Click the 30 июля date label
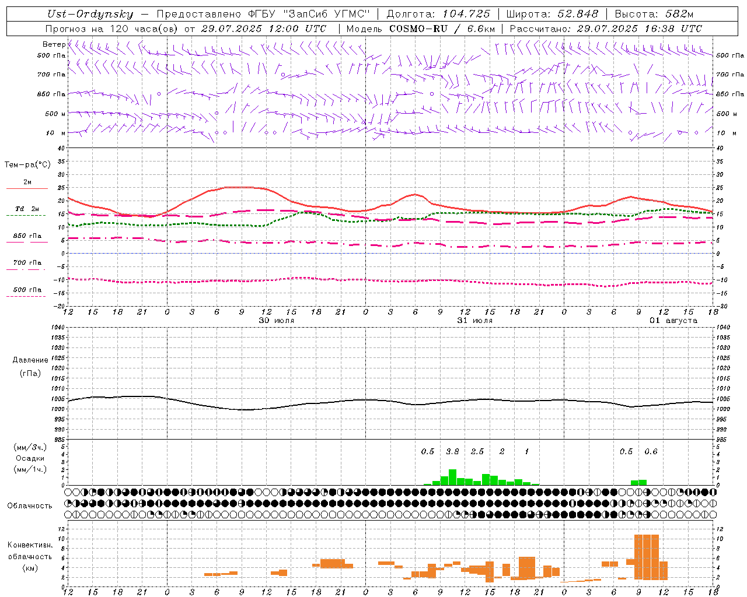The image size is (747, 597). coord(277,321)
